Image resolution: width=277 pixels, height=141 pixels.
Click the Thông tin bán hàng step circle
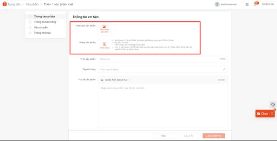point(30,22)
